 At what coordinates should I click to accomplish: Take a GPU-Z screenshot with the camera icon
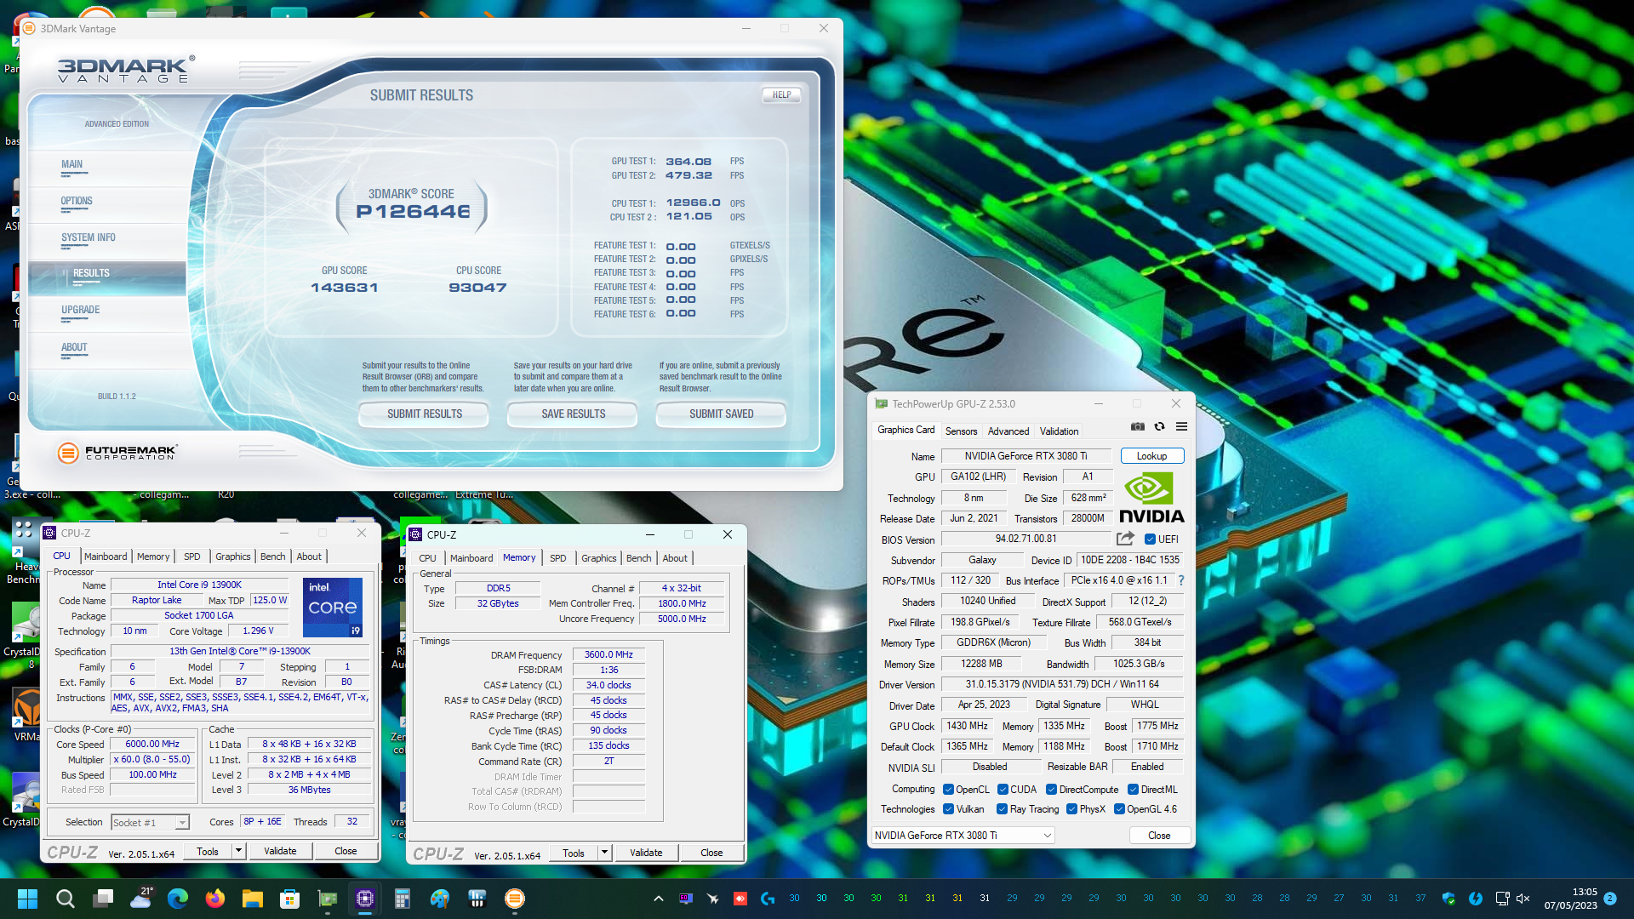pyautogui.click(x=1137, y=426)
